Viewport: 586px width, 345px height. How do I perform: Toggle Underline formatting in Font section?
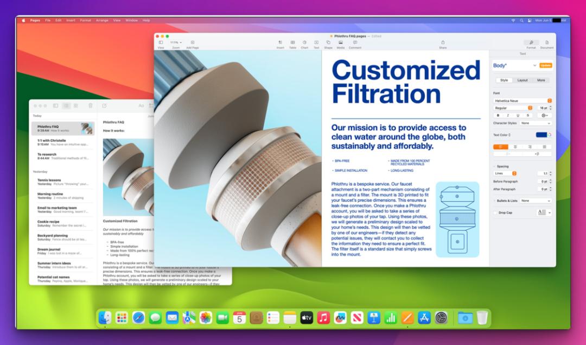pyautogui.click(x=518, y=115)
